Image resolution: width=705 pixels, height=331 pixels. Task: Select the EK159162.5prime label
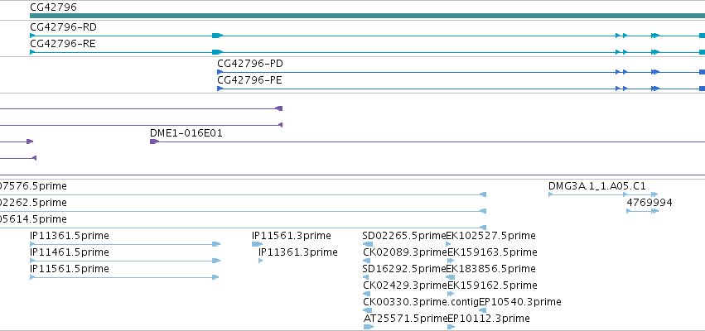(492, 285)
